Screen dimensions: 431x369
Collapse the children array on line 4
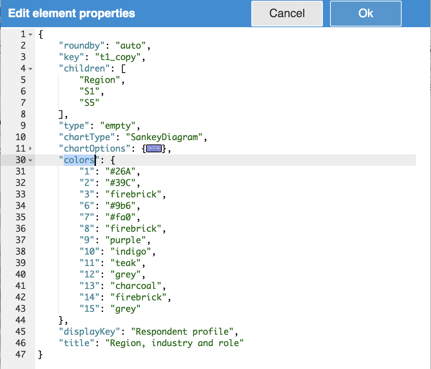(30, 69)
